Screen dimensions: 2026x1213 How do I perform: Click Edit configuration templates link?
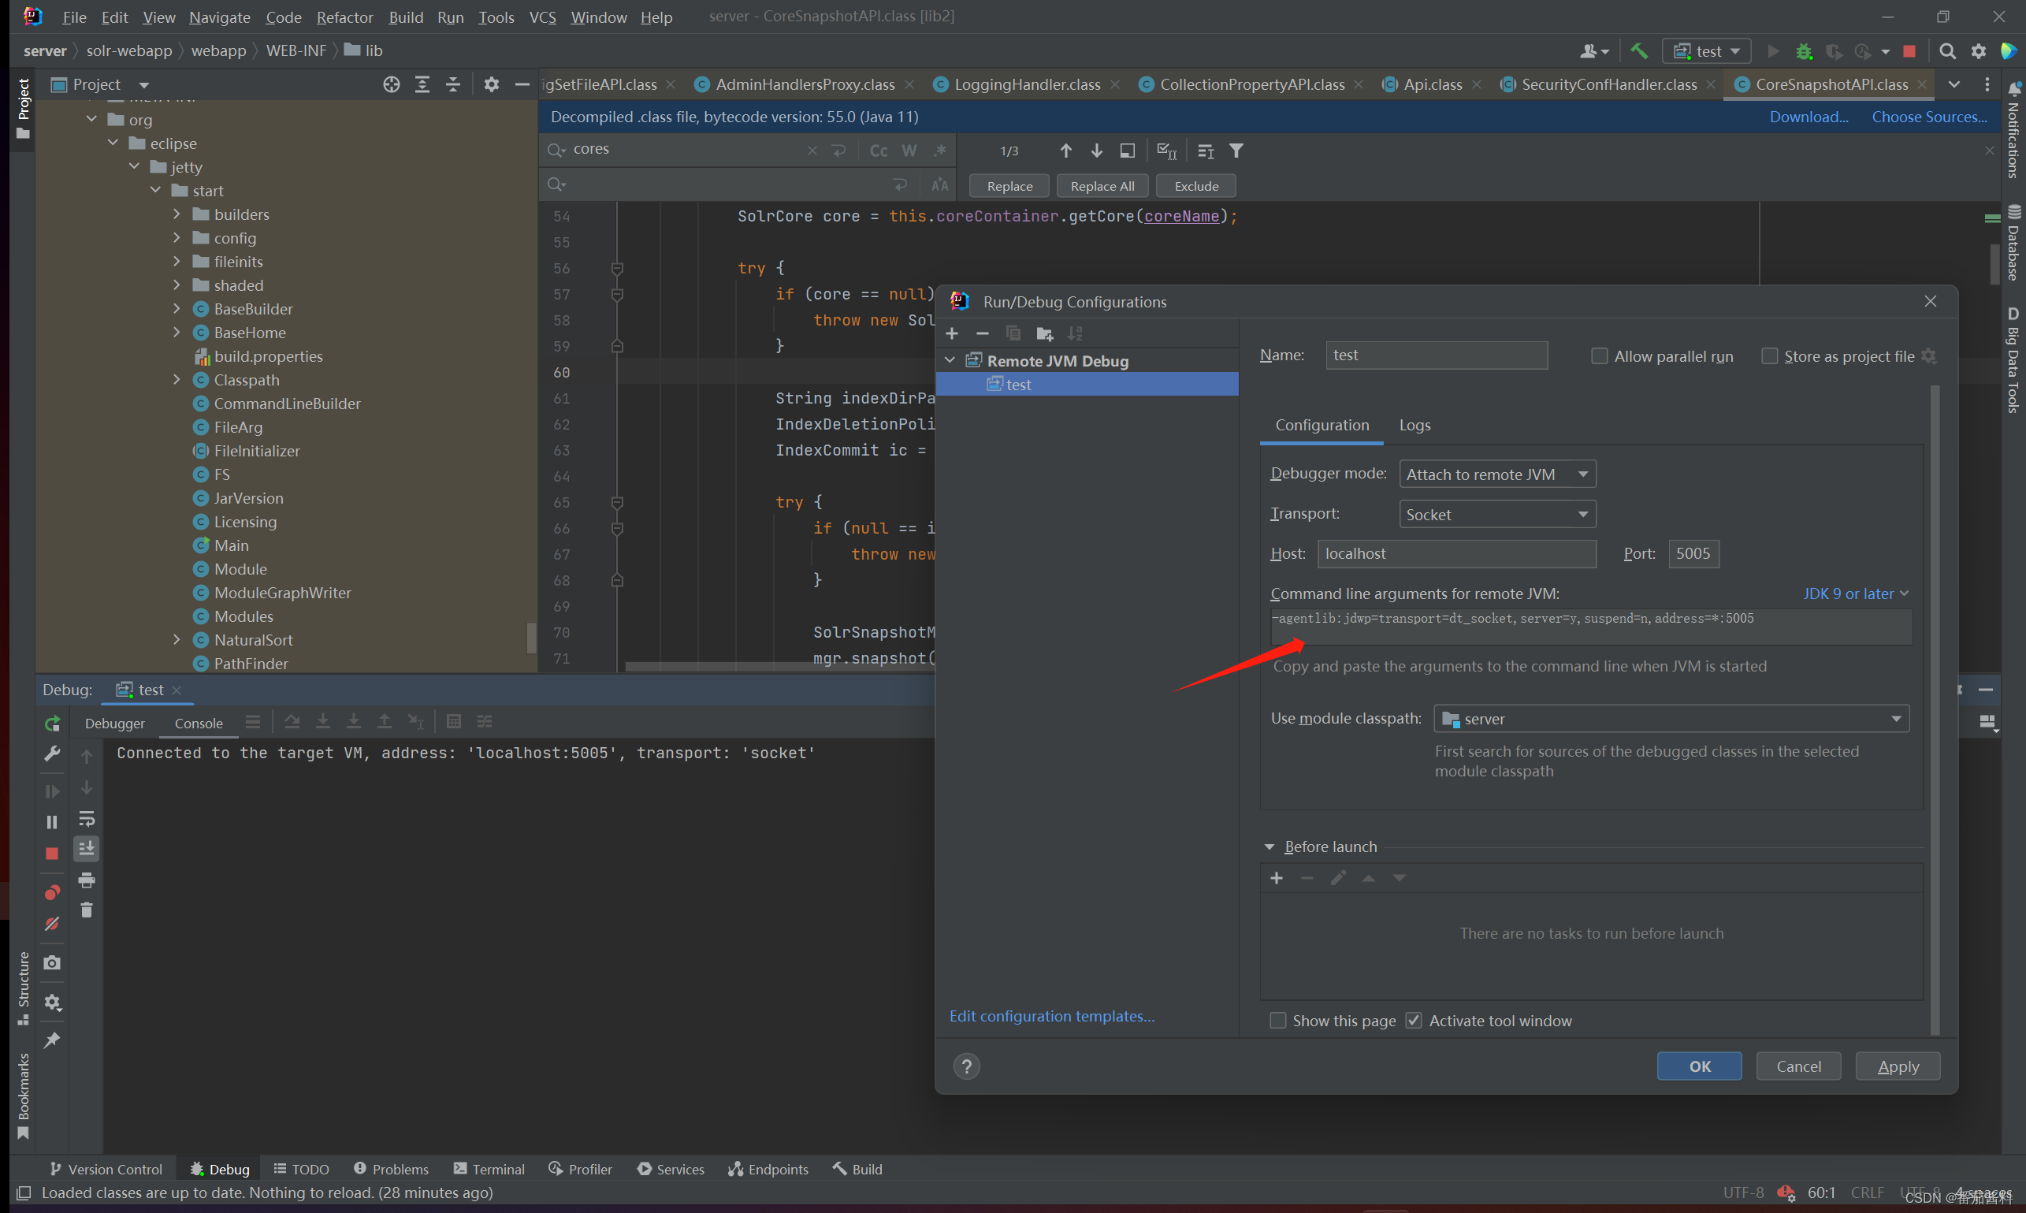(1050, 1015)
